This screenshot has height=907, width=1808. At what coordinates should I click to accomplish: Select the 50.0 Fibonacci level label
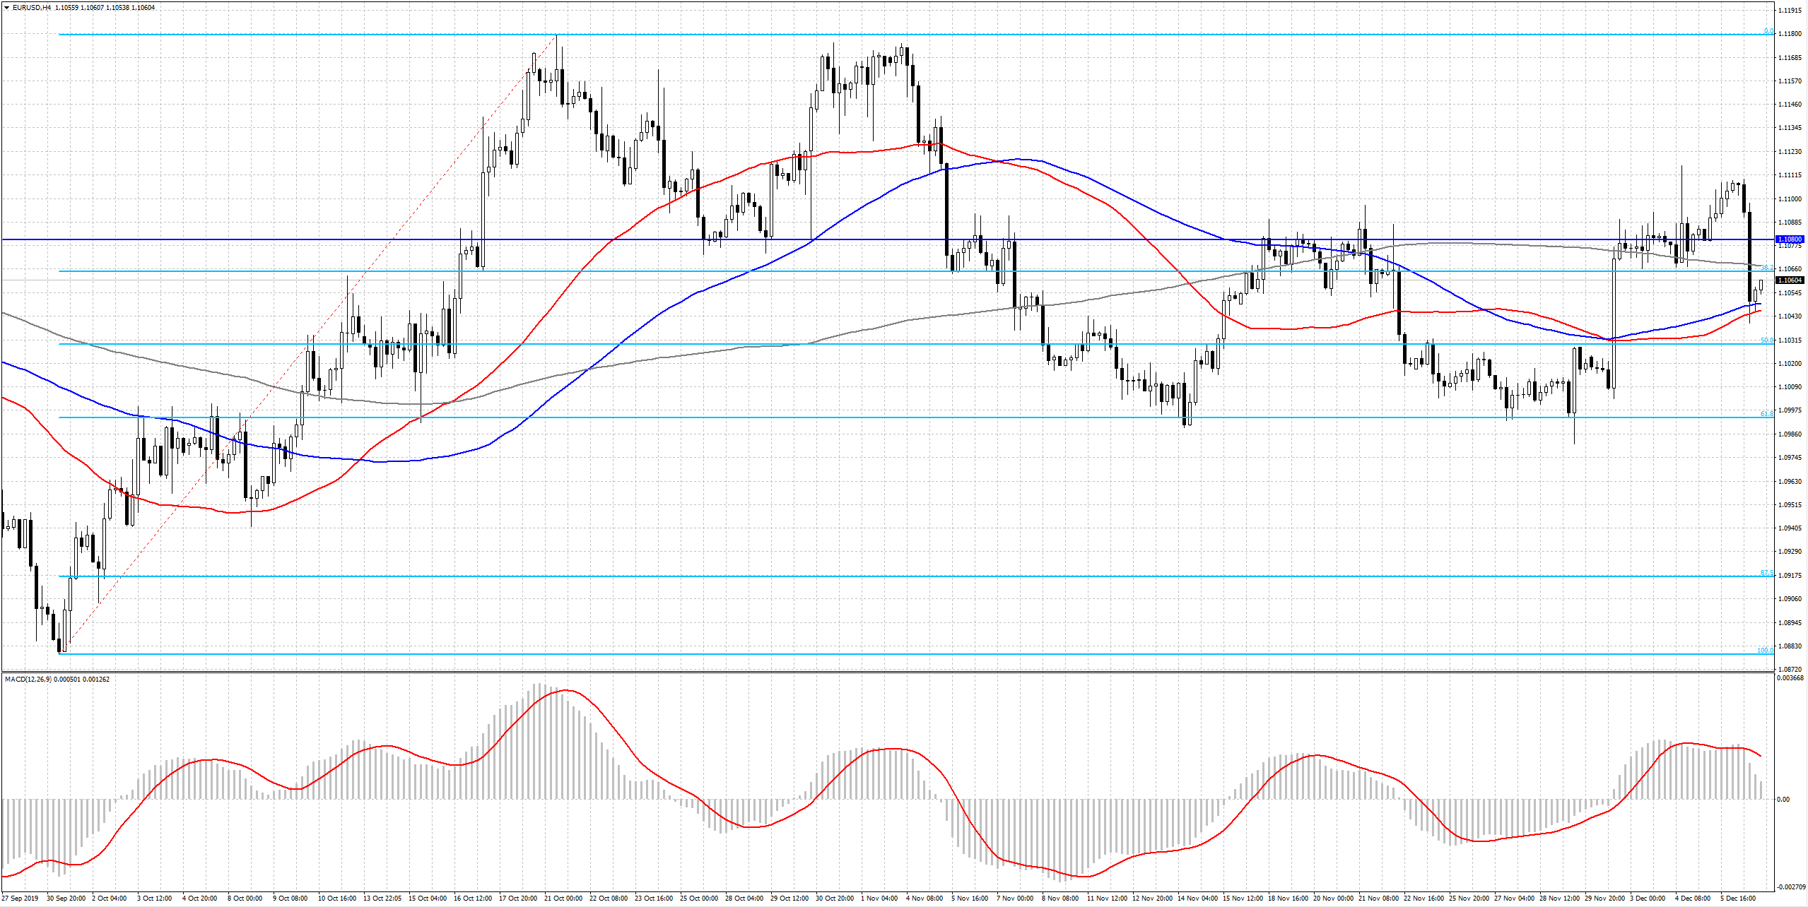tap(1767, 340)
